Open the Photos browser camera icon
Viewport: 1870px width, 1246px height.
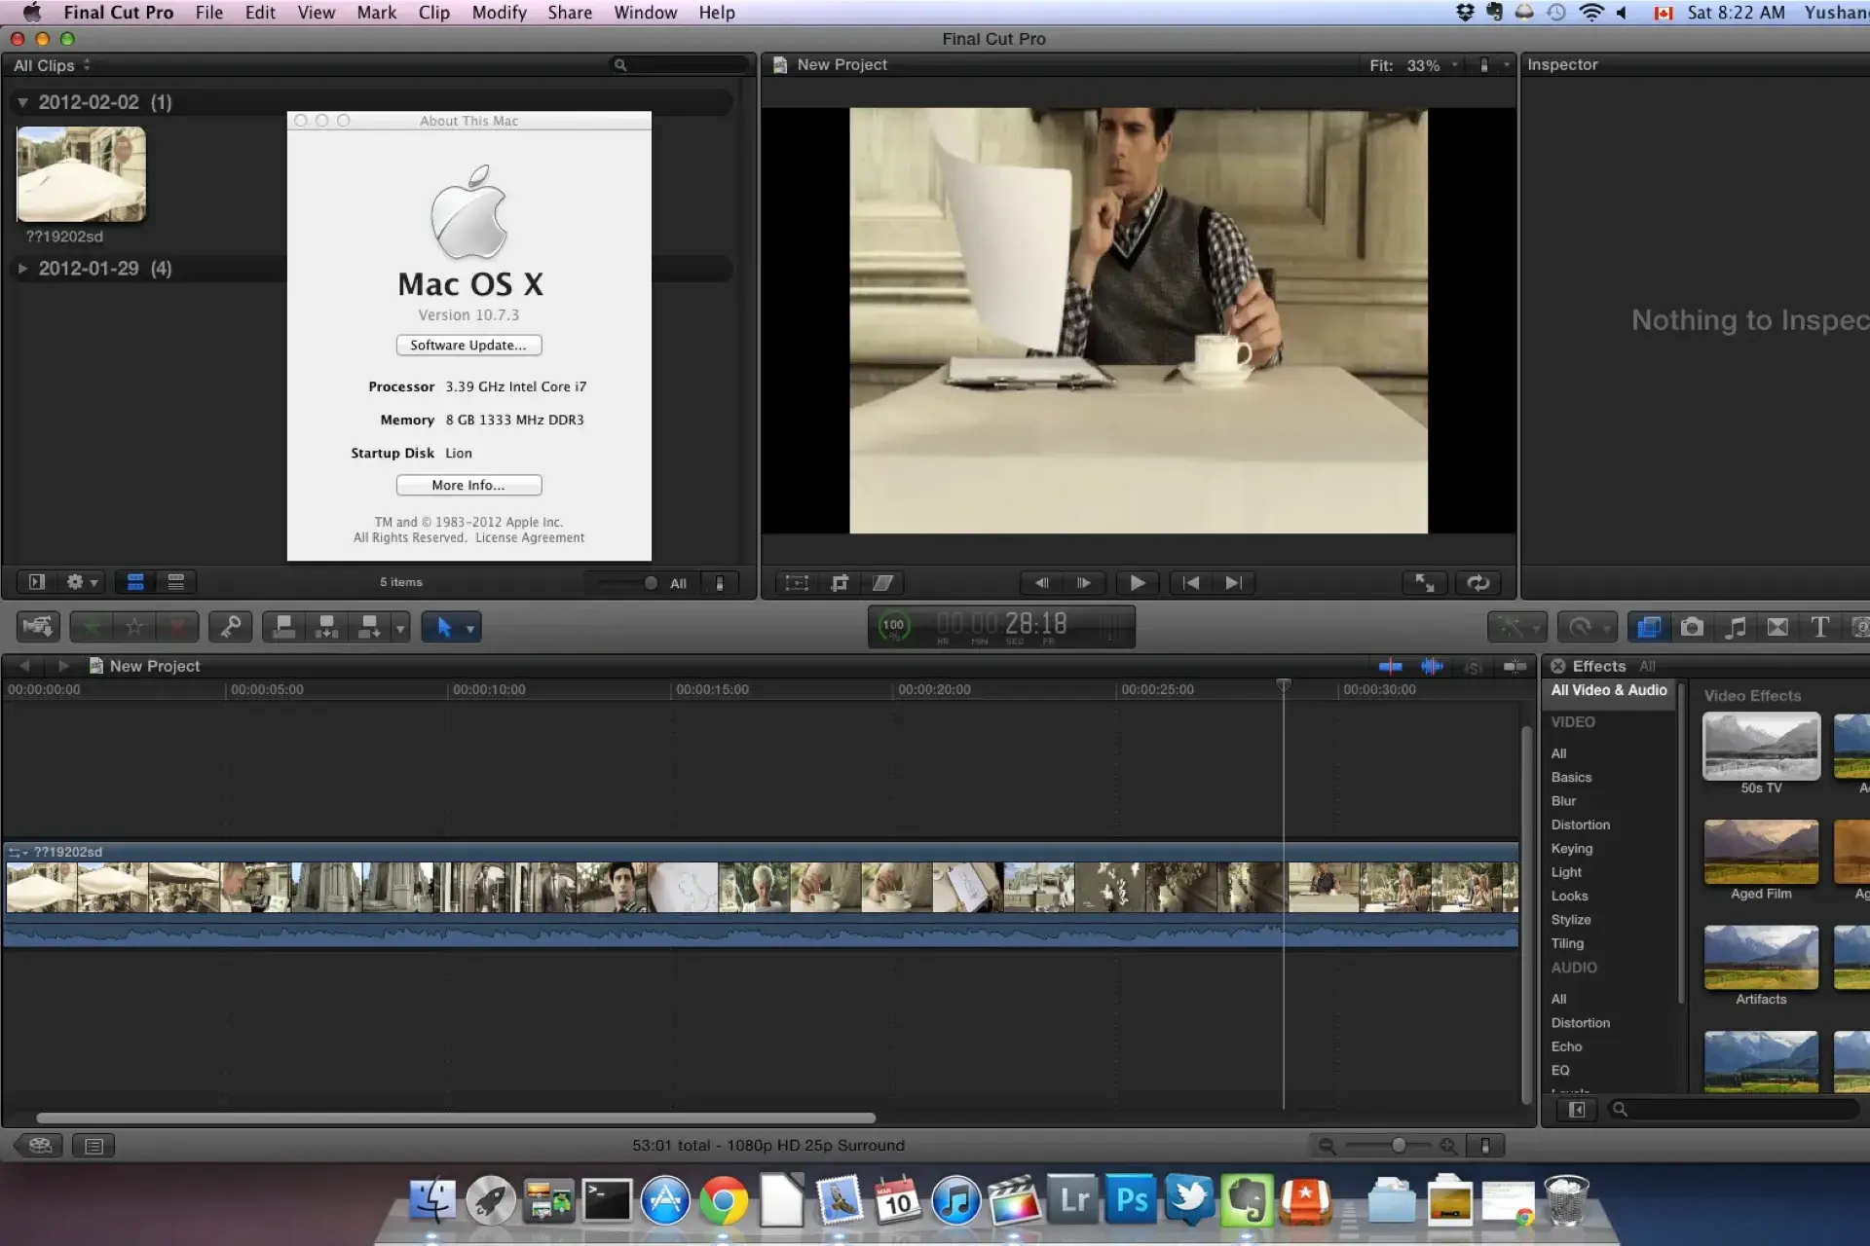[1692, 627]
